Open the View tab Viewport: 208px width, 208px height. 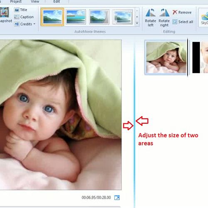pos(35,2)
